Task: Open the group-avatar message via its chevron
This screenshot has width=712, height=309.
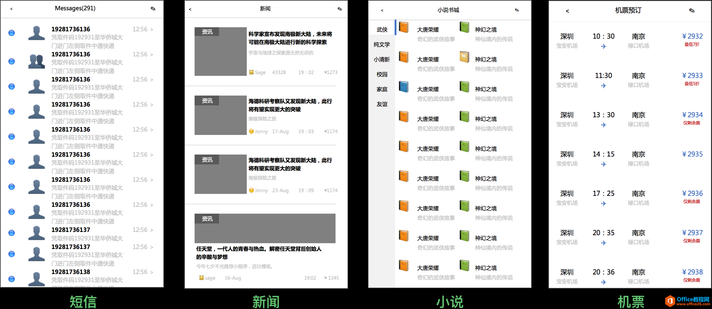Action: coord(152,55)
